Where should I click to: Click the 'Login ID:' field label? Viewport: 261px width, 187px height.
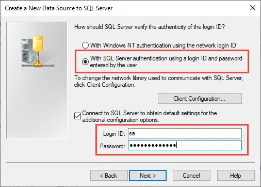coord(114,134)
